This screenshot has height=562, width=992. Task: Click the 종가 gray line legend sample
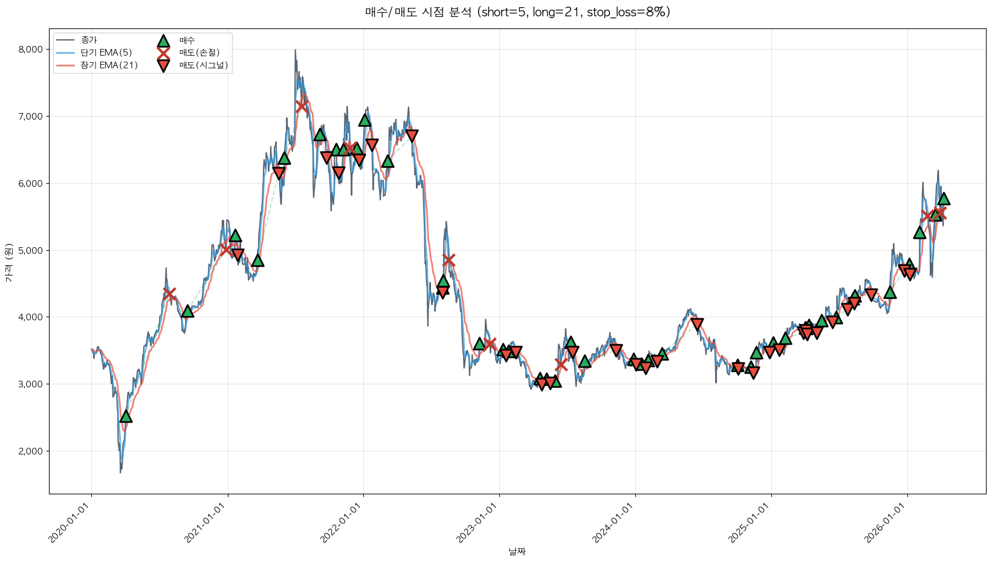click(66, 40)
